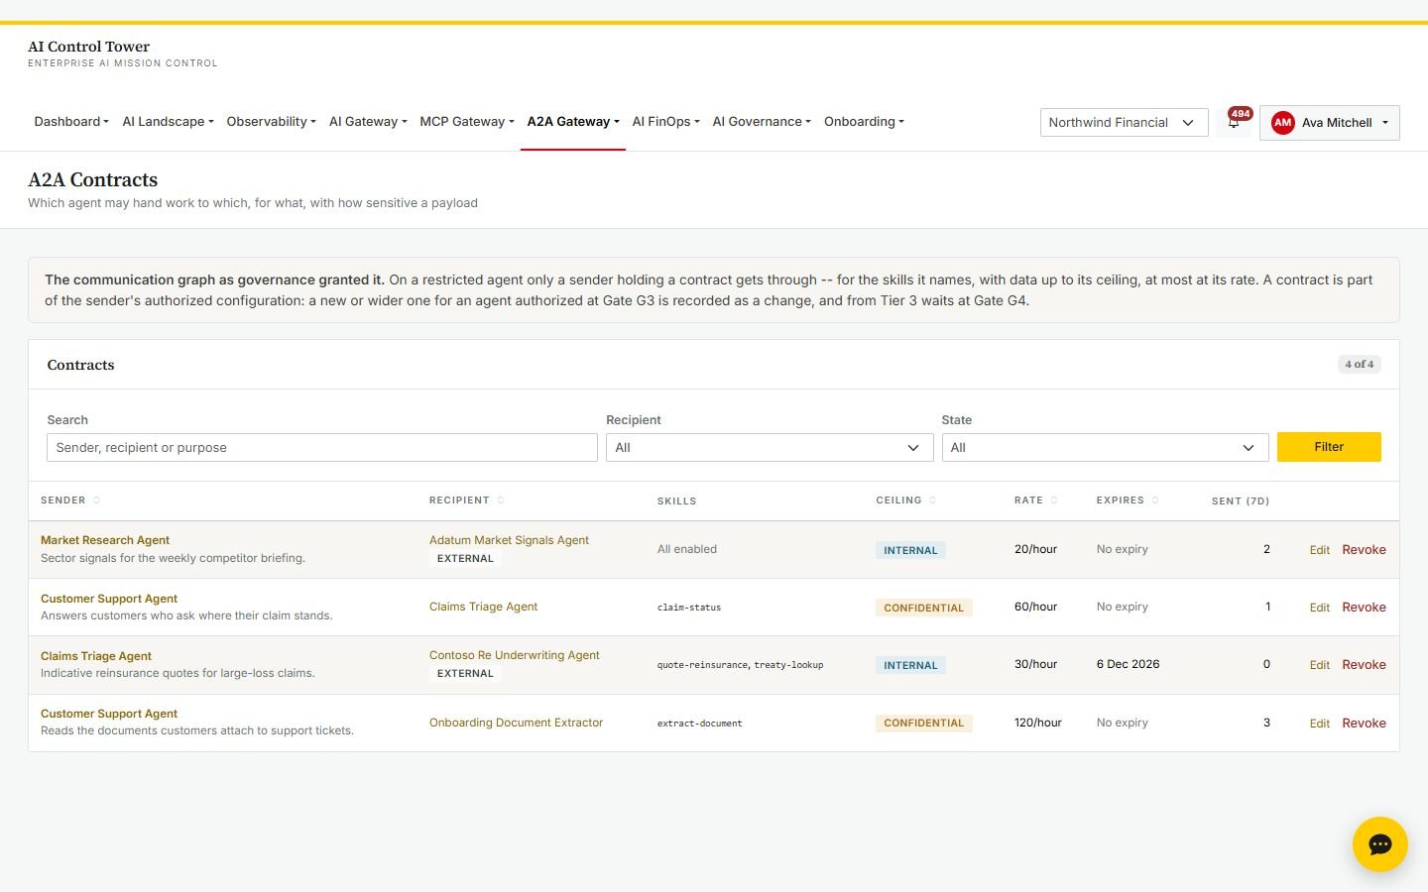Open the Market Research Agent sender link

pos(105,540)
